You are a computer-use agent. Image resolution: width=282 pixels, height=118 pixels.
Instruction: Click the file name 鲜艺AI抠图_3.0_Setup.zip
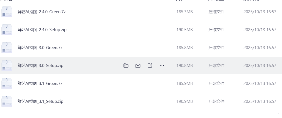pyautogui.click(x=40, y=65)
